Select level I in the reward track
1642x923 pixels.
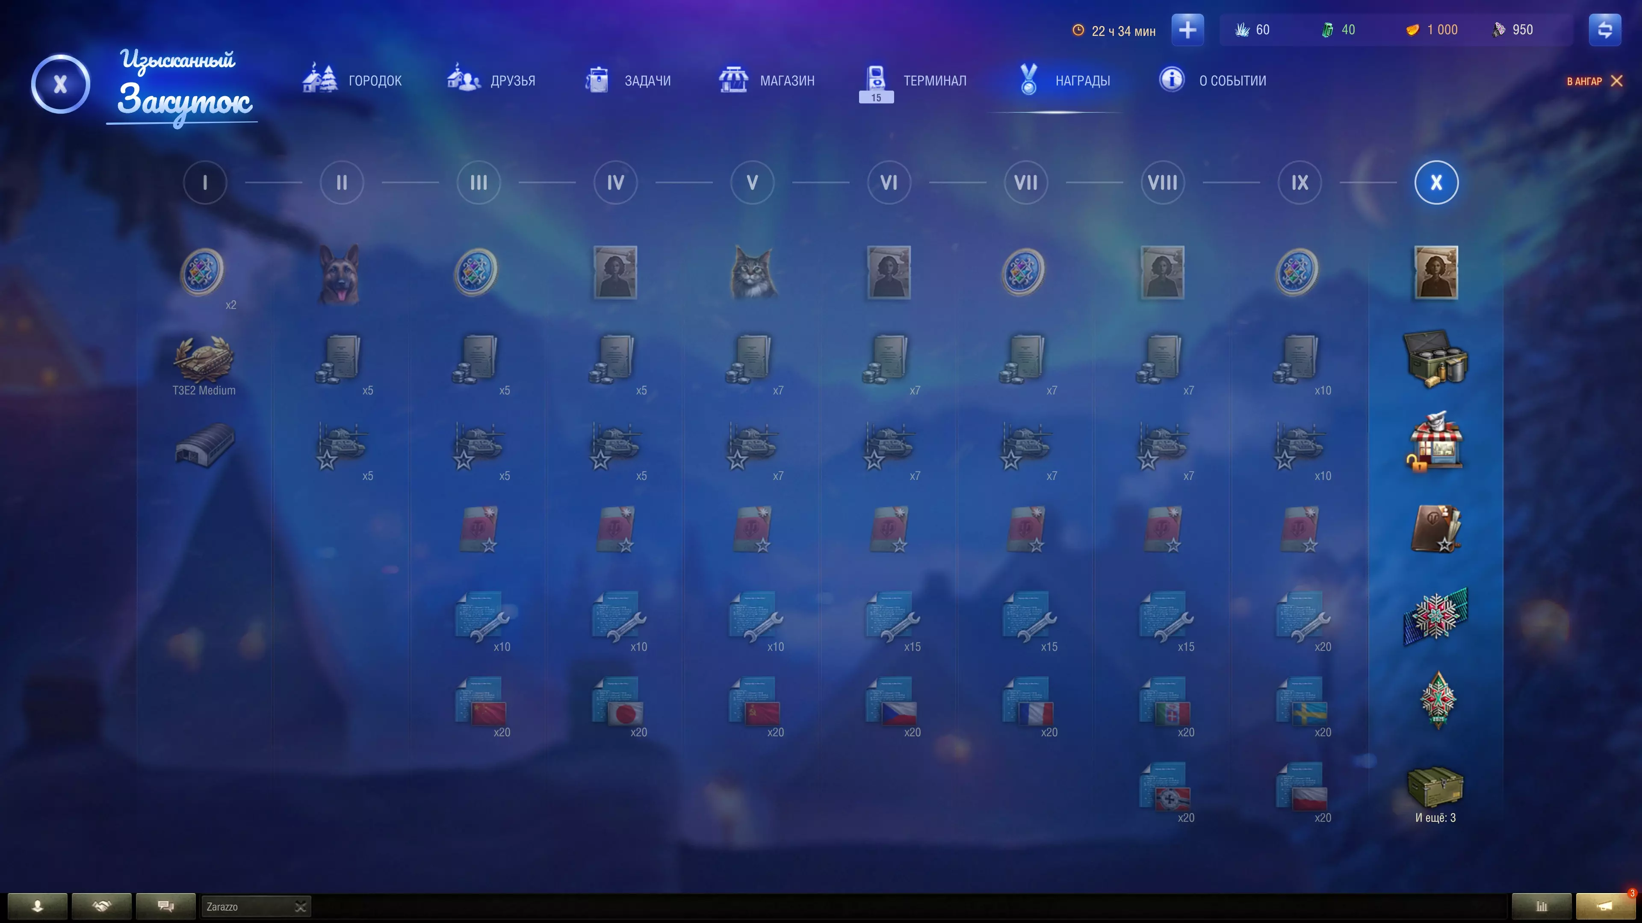tap(205, 183)
